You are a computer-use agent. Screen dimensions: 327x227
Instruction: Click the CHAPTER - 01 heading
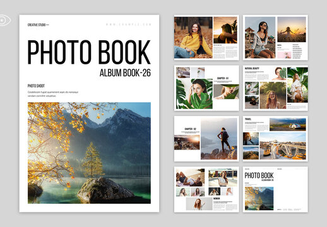click(x=223, y=78)
